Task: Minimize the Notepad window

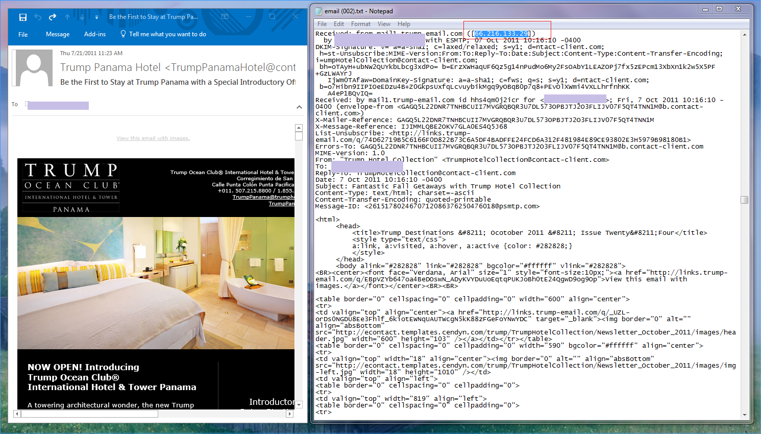Action: coord(706,9)
